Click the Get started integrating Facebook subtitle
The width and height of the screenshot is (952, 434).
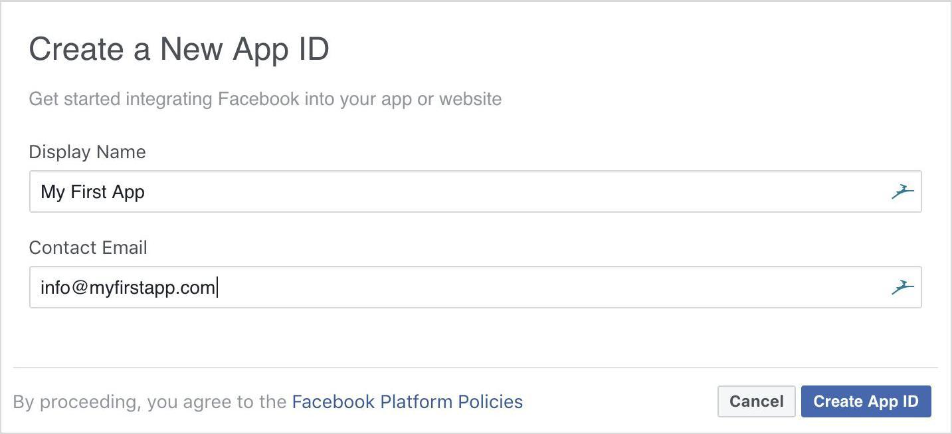265,99
